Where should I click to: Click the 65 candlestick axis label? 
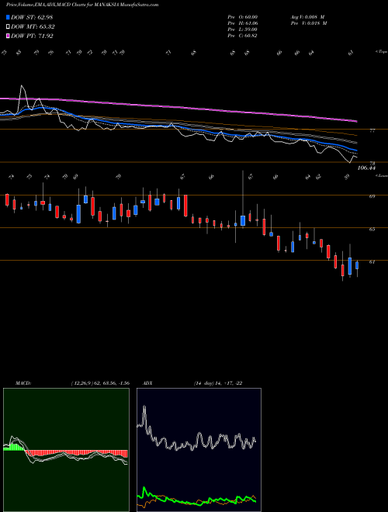(372, 229)
